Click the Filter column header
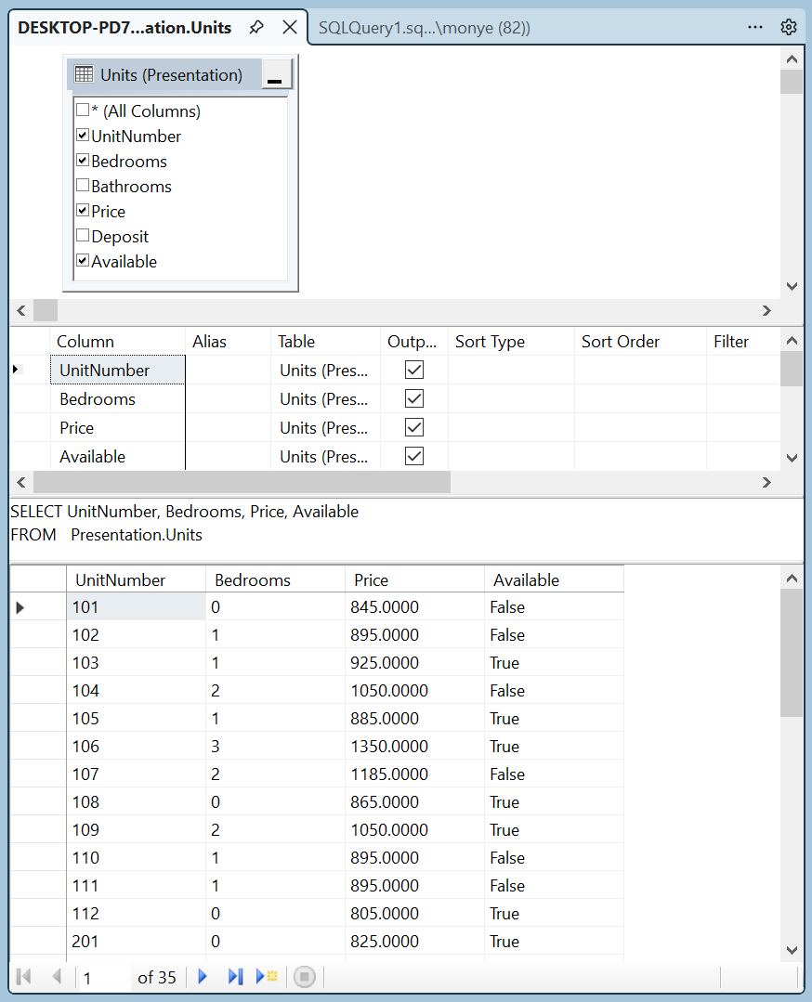This screenshot has width=812, height=1002. (743, 342)
